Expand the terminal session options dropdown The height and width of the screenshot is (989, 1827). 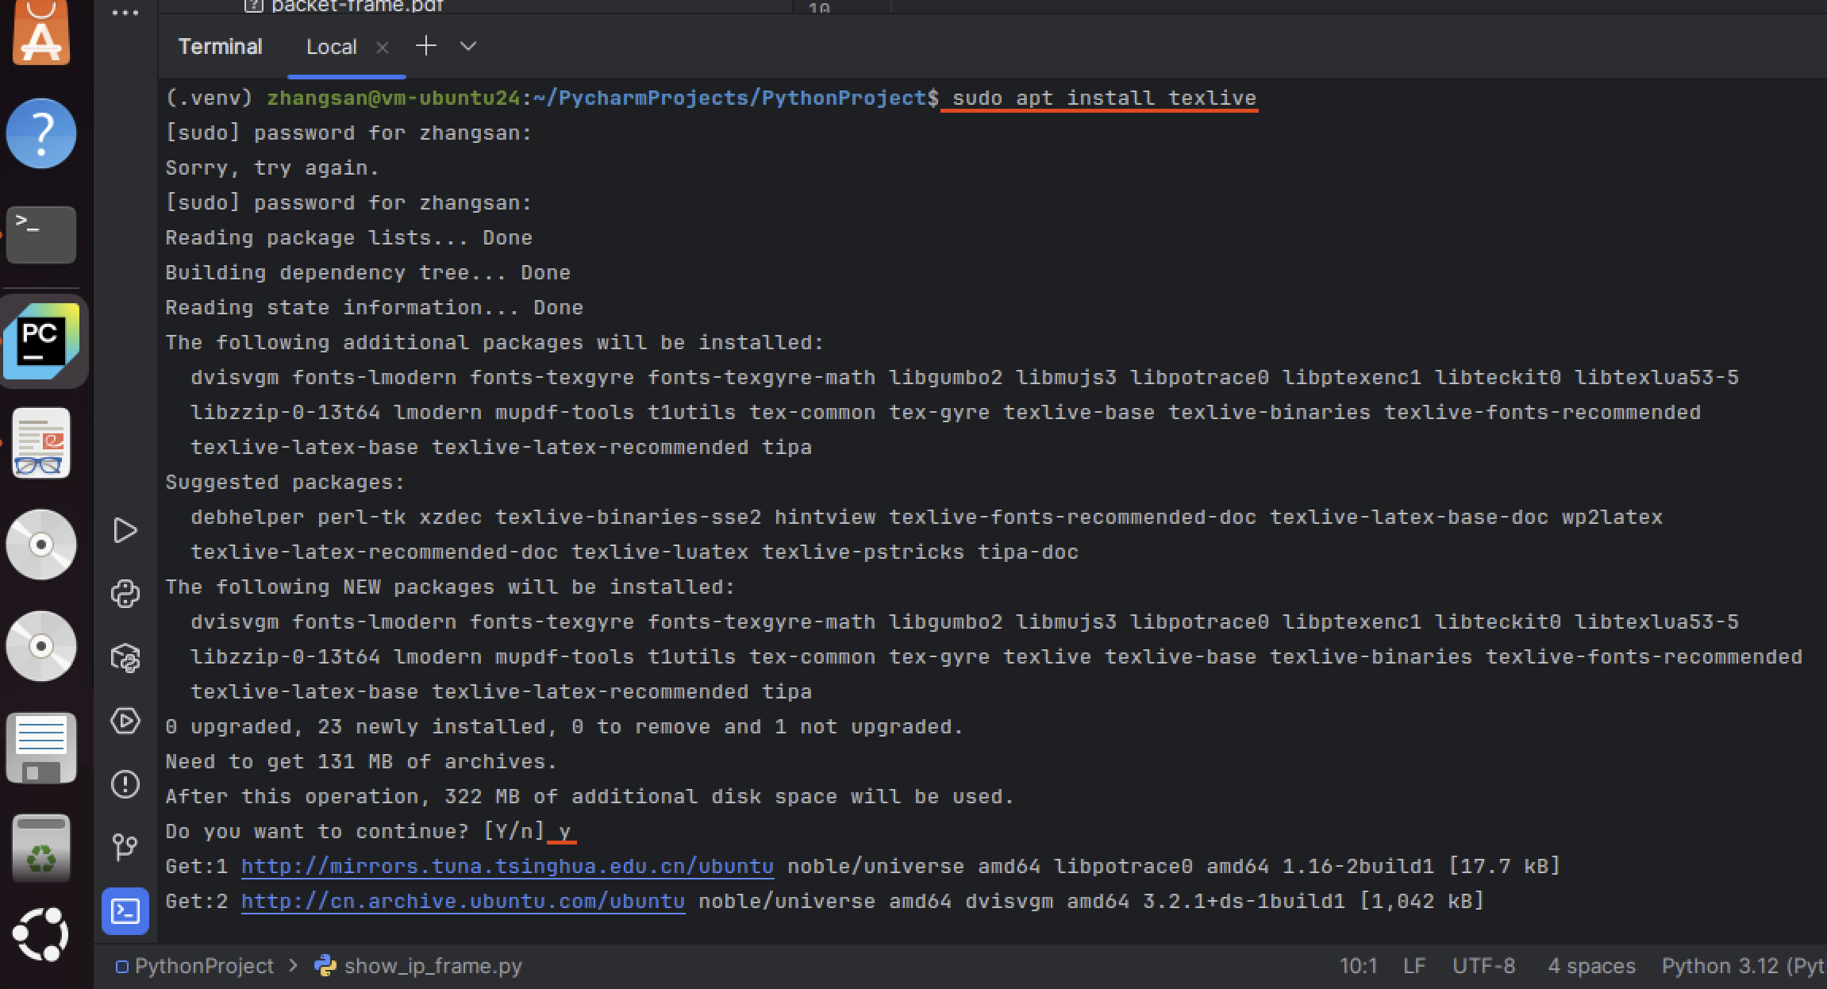coord(468,46)
